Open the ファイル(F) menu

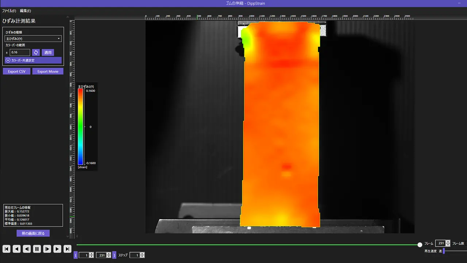coord(9,11)
